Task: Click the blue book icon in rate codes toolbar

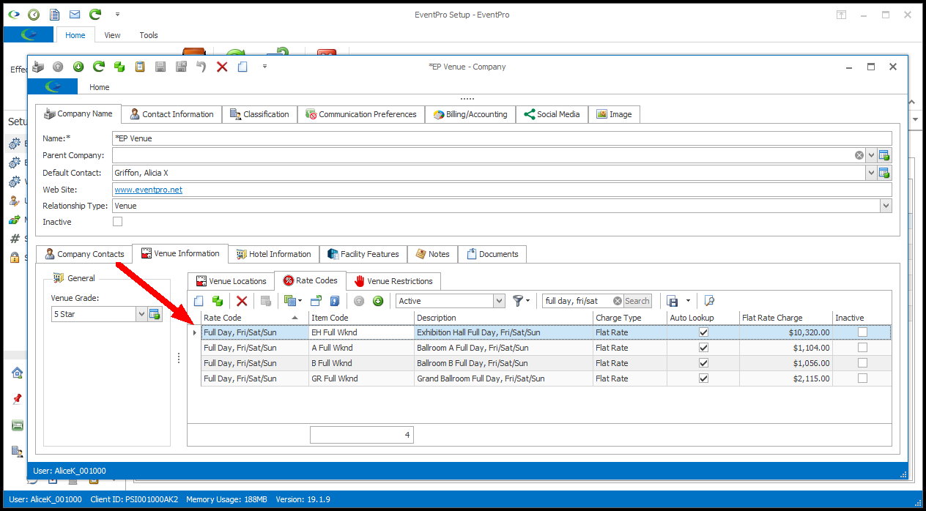Action: [x=335, y=301]
